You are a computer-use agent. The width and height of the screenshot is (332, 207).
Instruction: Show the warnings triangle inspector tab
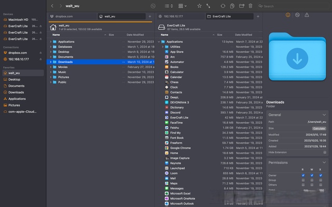pyautogui.click(x=307, y=15)
